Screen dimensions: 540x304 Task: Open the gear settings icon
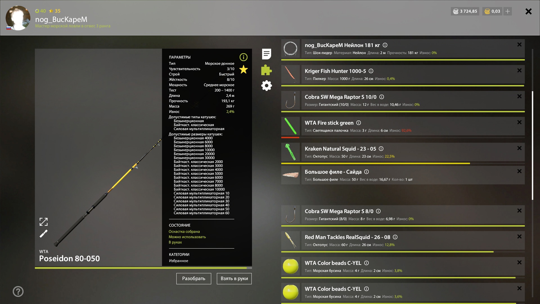[266, 86]
